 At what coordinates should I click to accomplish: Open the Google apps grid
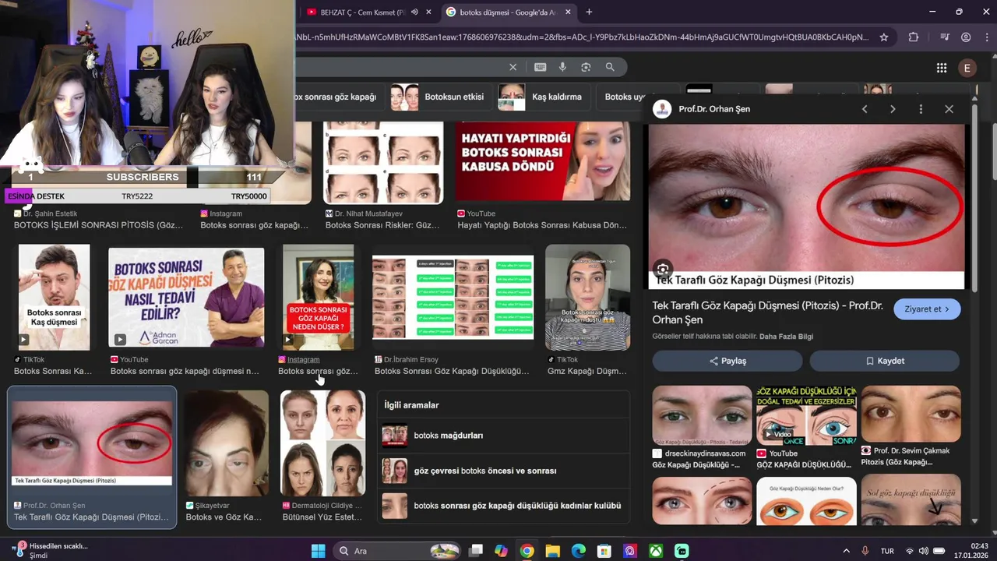point(942,69)
